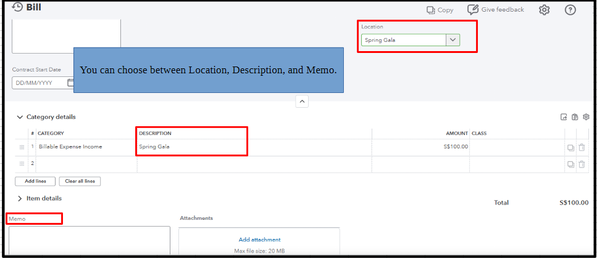The image size is (597, 258).
Task: Grab the drag handle on line 1
Action: click(22, 147)
